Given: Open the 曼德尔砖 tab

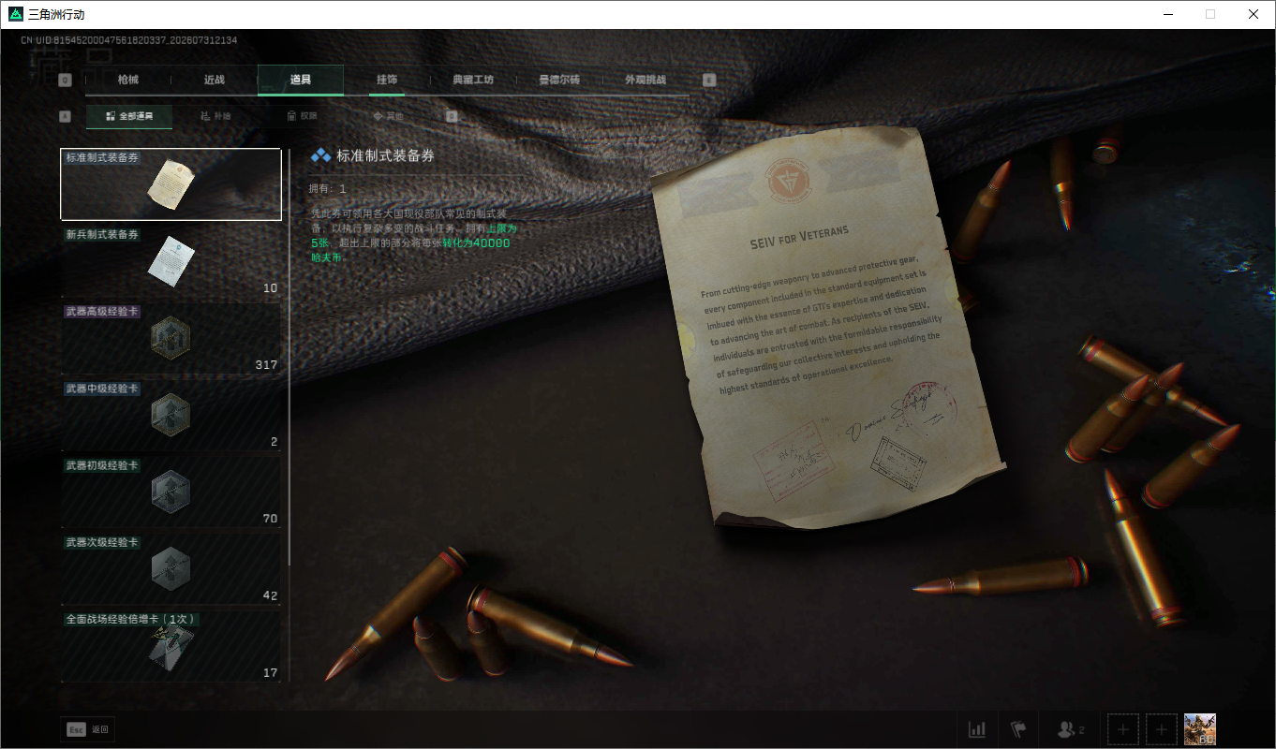Looking at the screenshot, I should (x=559, y=80).
